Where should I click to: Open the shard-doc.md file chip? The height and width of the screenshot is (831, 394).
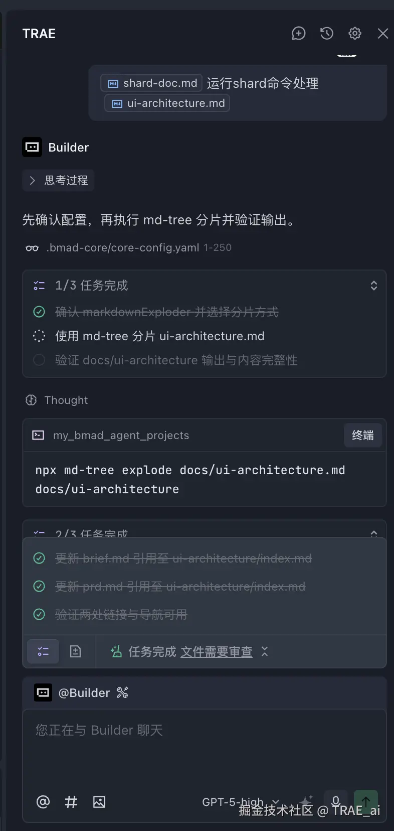[x=152, y=83]
